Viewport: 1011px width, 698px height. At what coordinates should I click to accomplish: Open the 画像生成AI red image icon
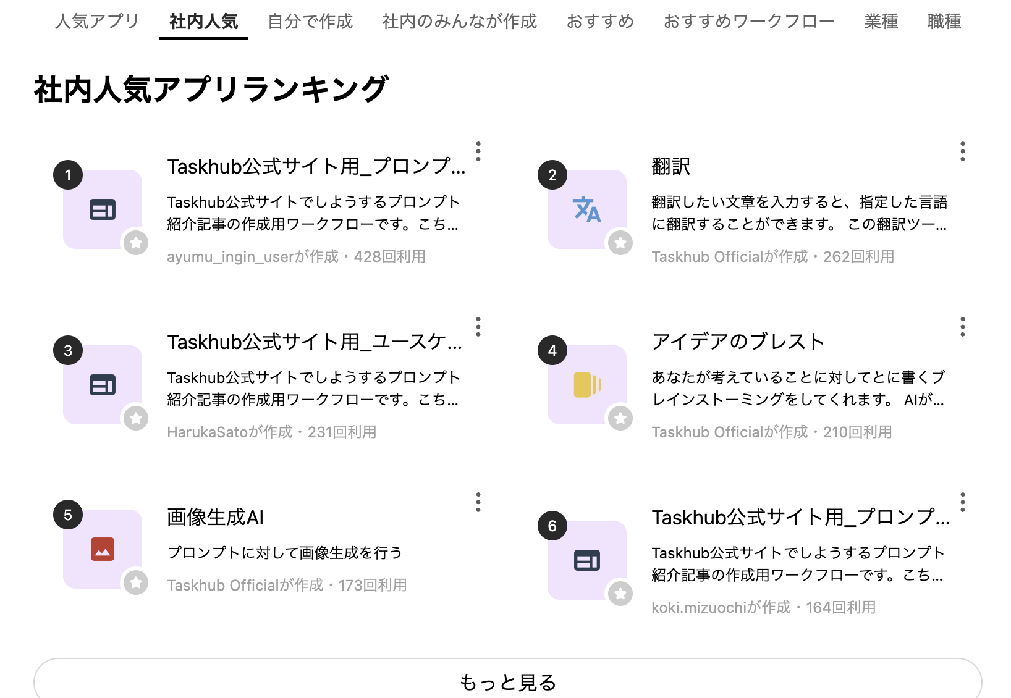(x=103, y=549)
